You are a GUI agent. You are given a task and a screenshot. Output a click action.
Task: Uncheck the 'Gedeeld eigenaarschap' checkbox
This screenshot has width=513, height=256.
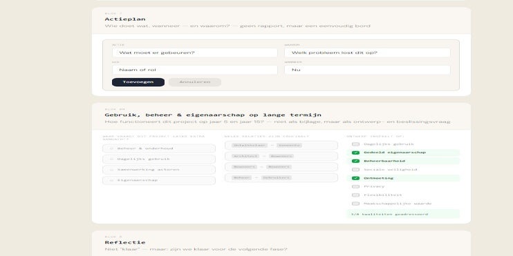coord(355,152)
